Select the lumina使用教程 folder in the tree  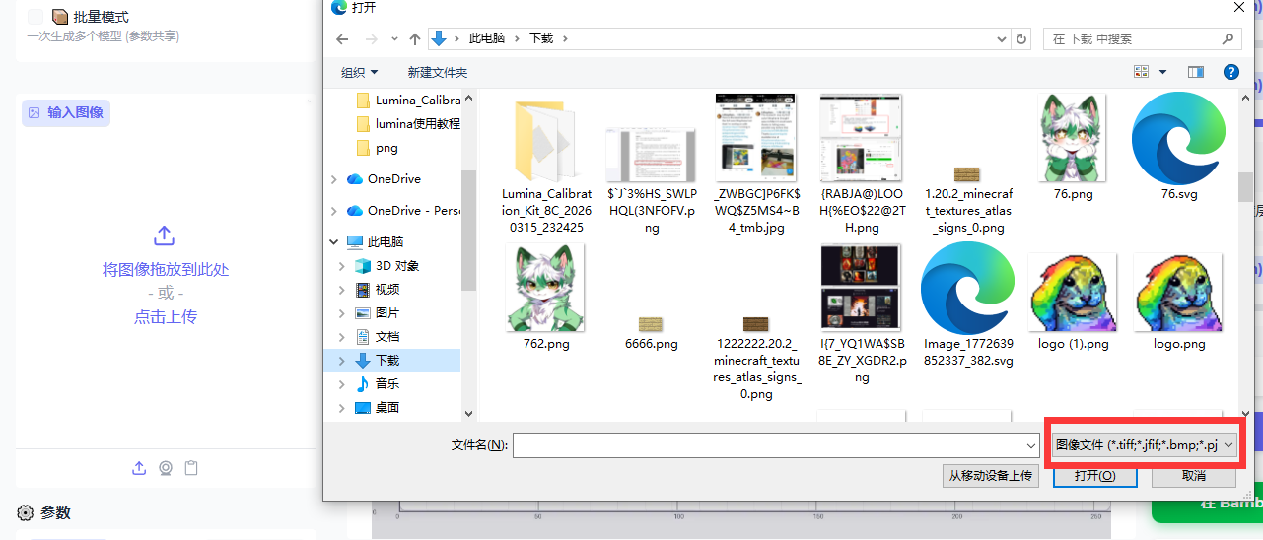pos(407,124)
